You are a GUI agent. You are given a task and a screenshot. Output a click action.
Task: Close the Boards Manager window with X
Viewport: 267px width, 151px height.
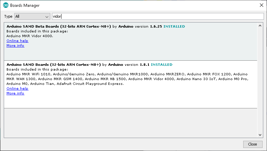tap(262, 5)
